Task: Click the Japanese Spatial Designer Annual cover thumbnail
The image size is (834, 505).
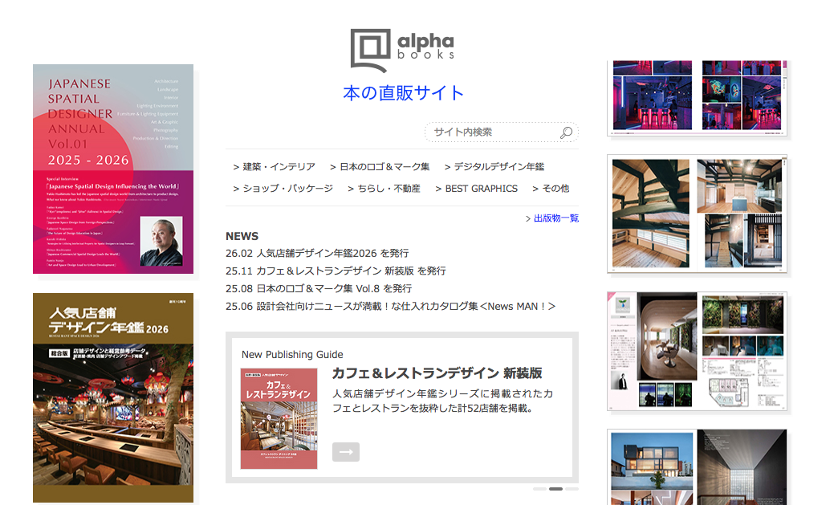Action: click(112, 169)
